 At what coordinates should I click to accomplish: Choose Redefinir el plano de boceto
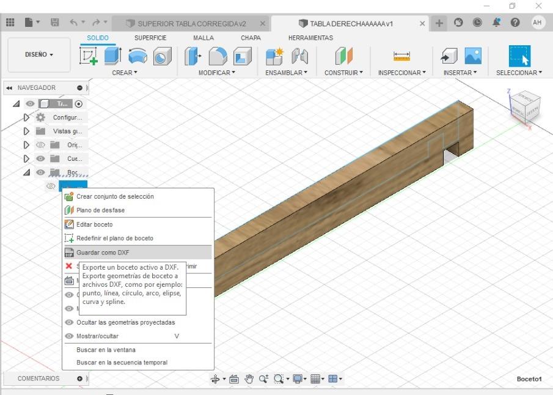click(138, 238)
